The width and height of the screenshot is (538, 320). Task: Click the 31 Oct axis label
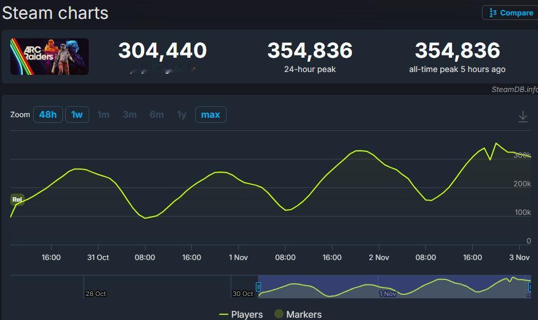[98, 257]
